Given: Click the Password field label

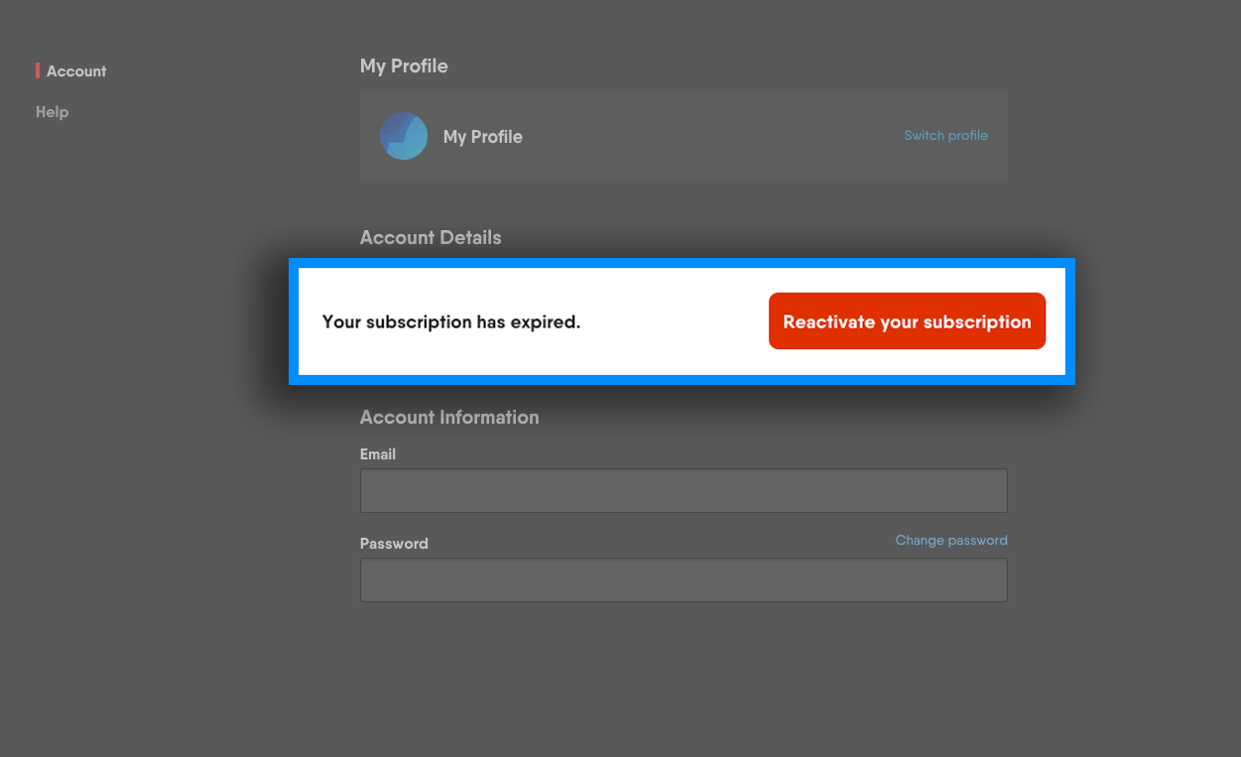Looking at the screenshot, I should [394, 544].
